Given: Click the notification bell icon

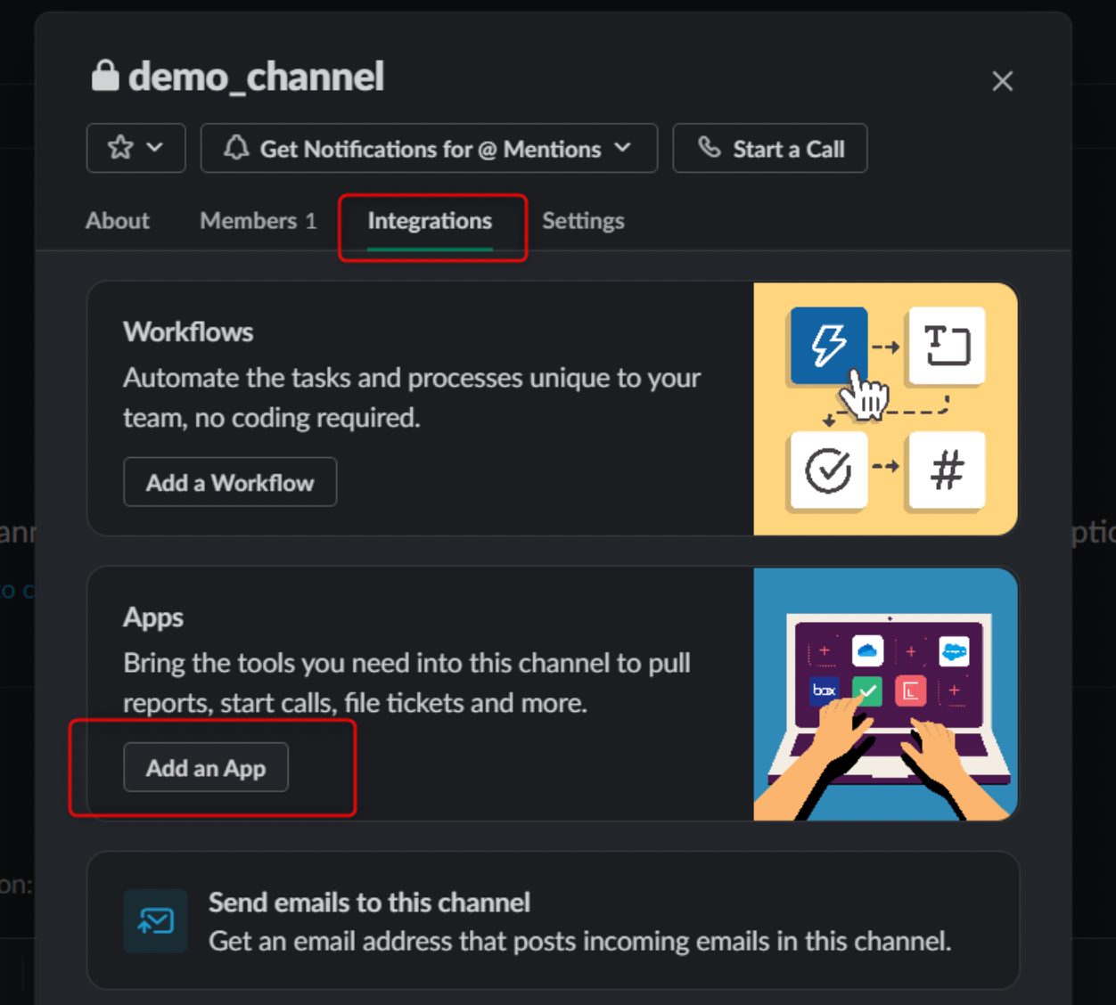Looking at the screenshot, I should 236,147.
